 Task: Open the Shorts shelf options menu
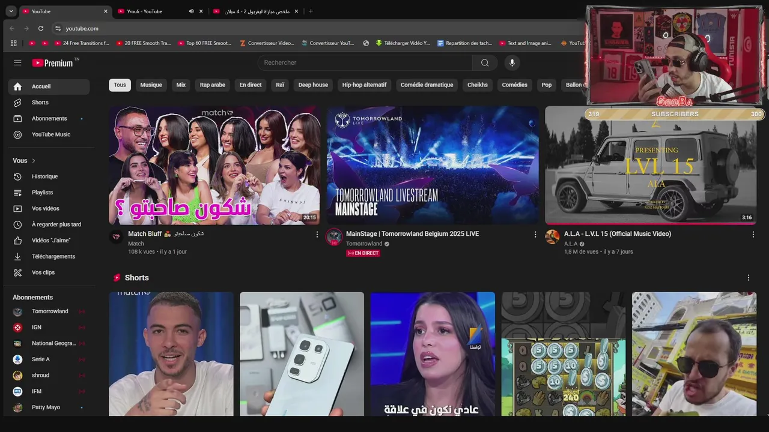tap(749, 278)
